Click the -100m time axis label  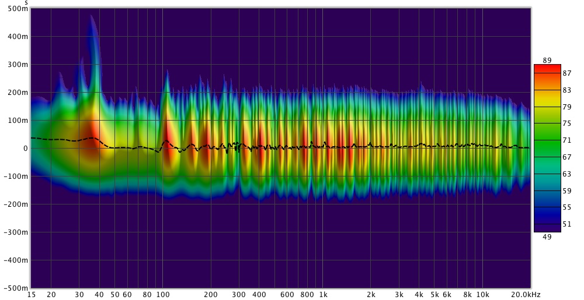(16, 177)
